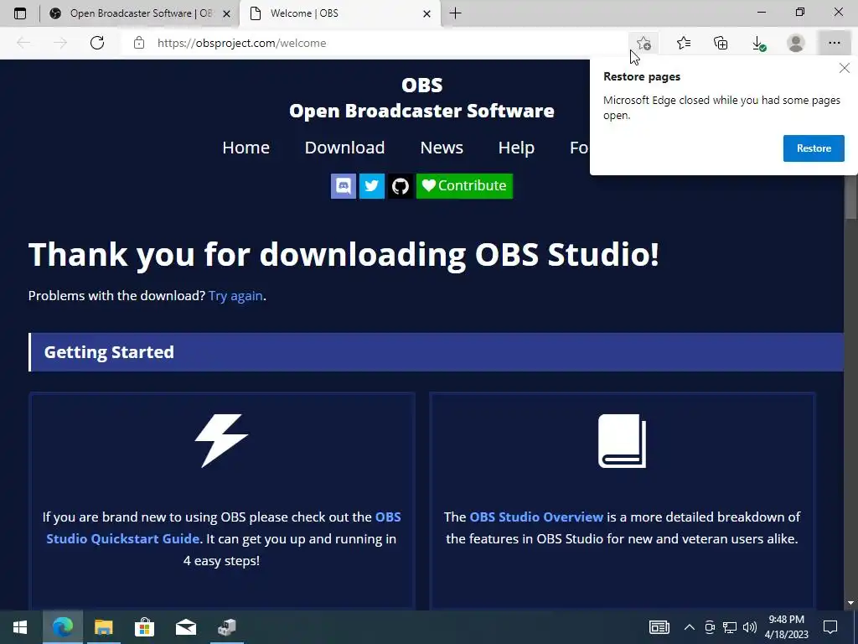
Task: Click the Restore button
Action: pyautogui.click(x=814, y=148)
